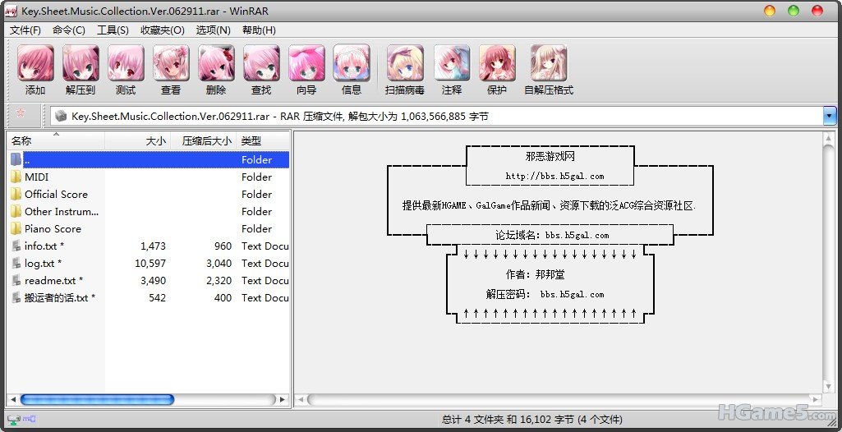Click the Official Score folder icon
Viewport: 842px width, 432px height.
[x=16, y=195]
